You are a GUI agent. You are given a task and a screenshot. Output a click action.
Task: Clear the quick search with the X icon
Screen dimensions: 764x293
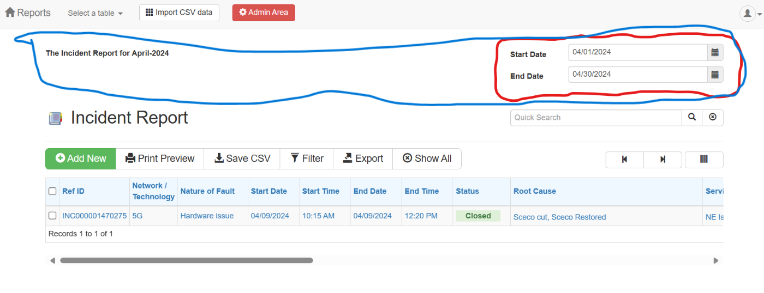pos(713,118)
